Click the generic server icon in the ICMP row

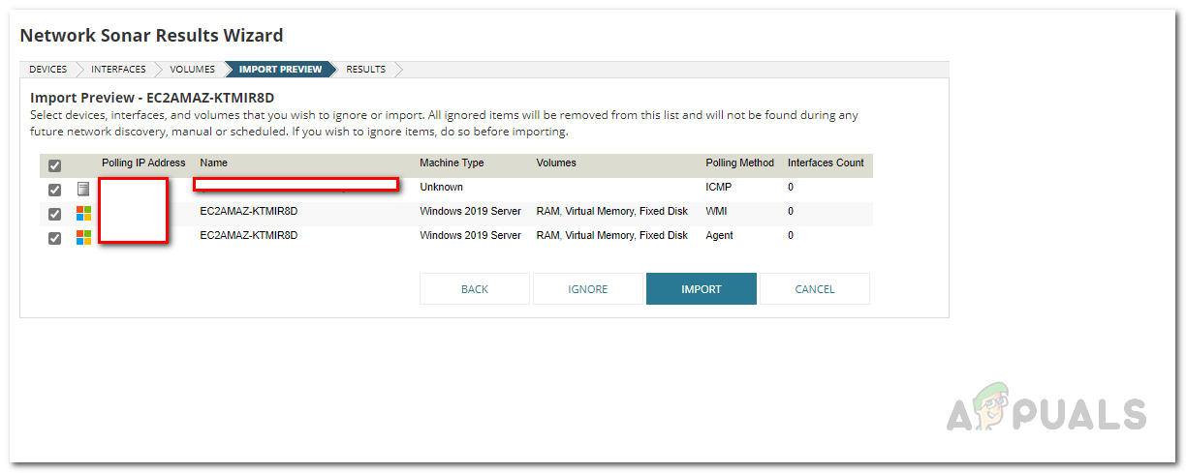coord(83,189)
